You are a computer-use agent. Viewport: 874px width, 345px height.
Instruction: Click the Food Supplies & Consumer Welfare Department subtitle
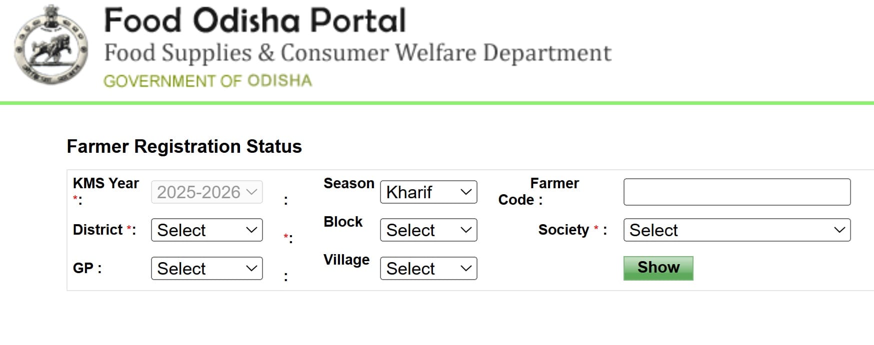(x=357, y=51)
